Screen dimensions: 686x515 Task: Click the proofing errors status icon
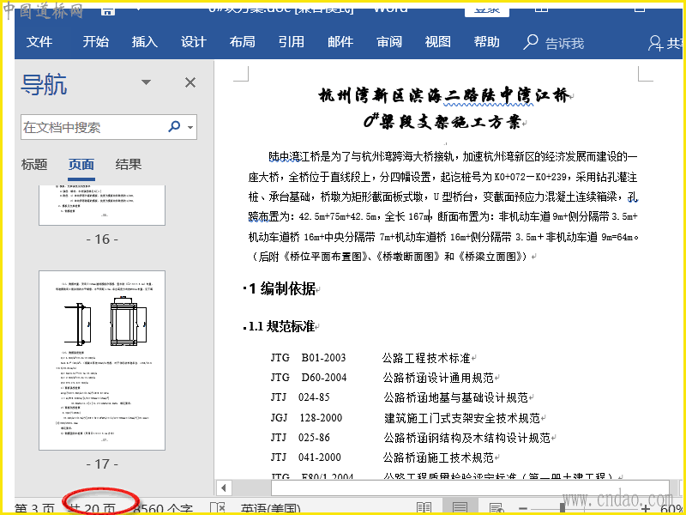click(x=218, y=508)
